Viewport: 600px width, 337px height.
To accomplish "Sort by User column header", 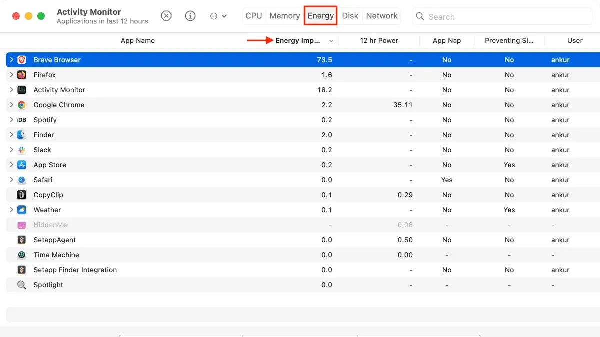I will coord(575,41).
